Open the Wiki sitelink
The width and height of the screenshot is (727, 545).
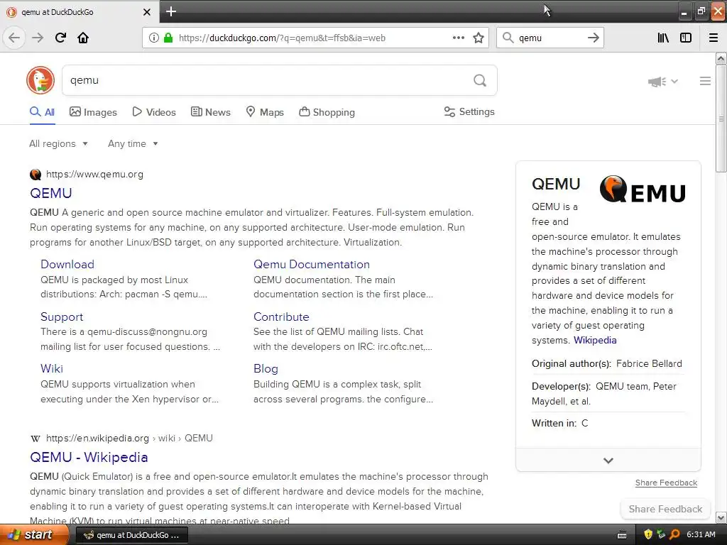[51, 368]
